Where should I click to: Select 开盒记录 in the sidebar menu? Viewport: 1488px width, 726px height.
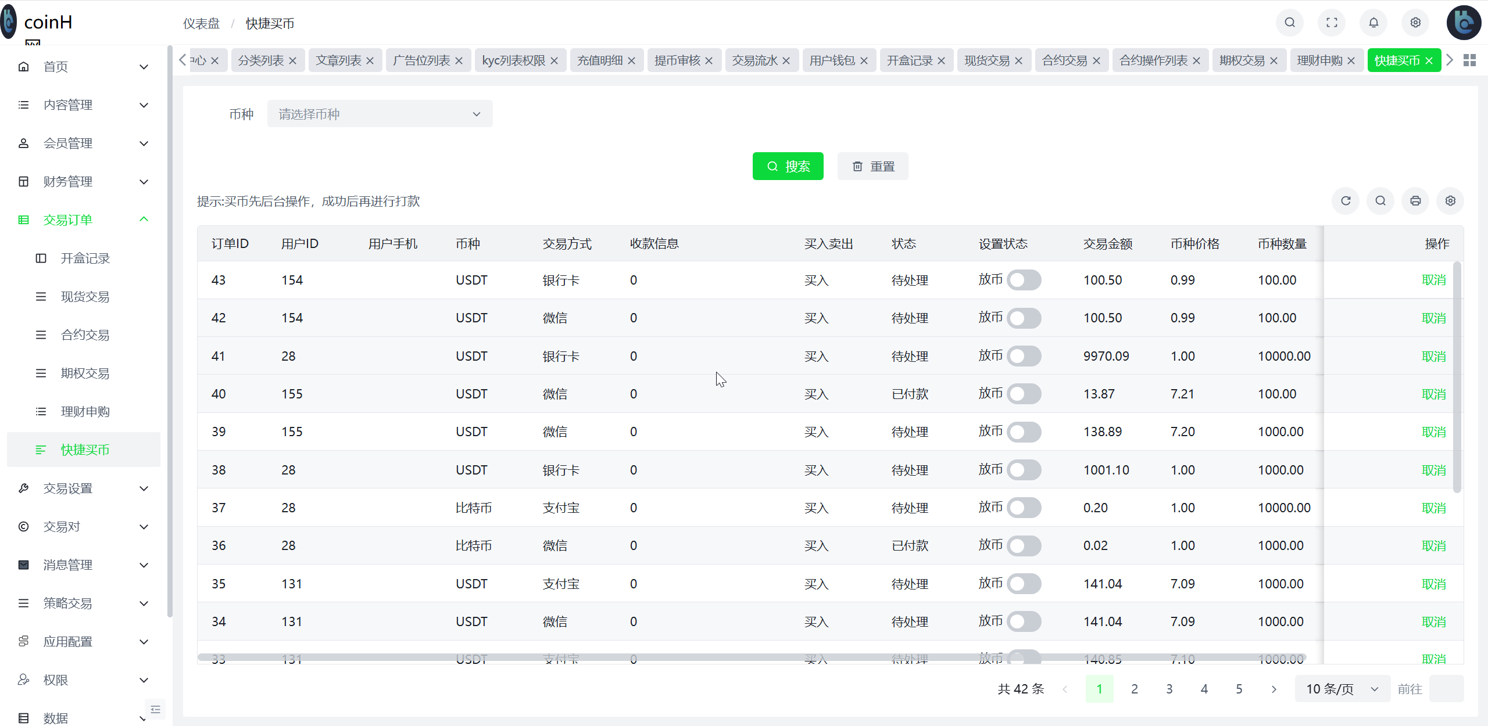(85, 258)
